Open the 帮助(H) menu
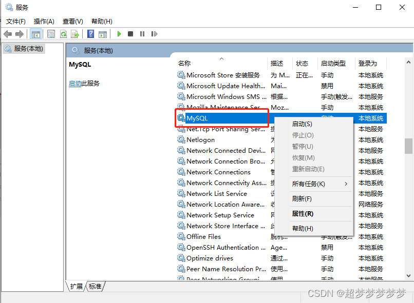 coord(102,22)
